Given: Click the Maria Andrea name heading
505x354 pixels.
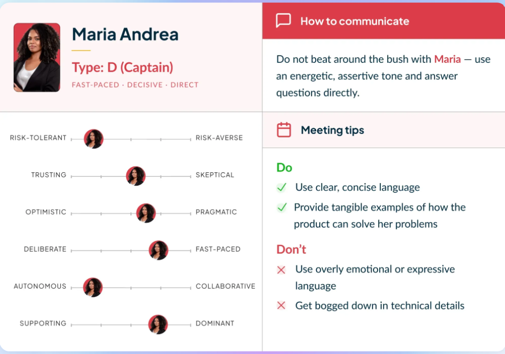Looking at the screenshot, I should coord(125,34).
